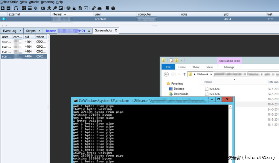Image resolution: width=279 pixels, height=163 pixels.
Task: Open the Java applet attack coffee cup icon
Action: [74, 8]
